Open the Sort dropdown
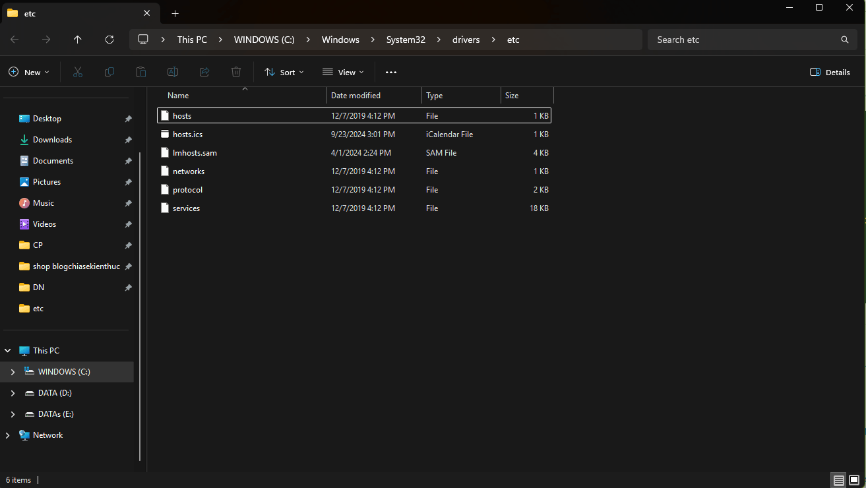Image resolution: width=866 pixels, height=488 pixels. click(284, 72)
